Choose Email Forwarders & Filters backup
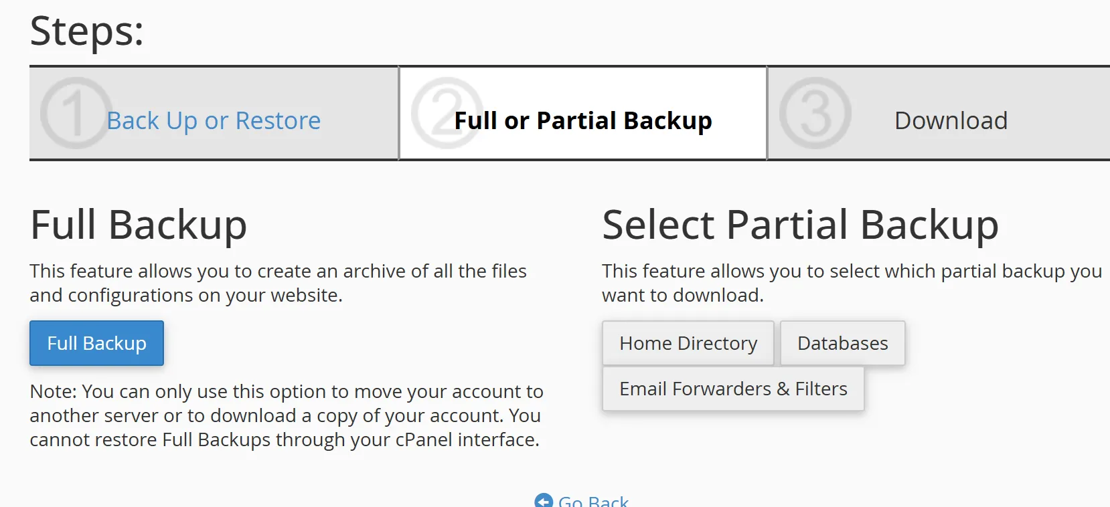 [733, 389]
